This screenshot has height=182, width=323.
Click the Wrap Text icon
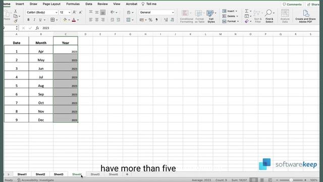tap(129, 12)
